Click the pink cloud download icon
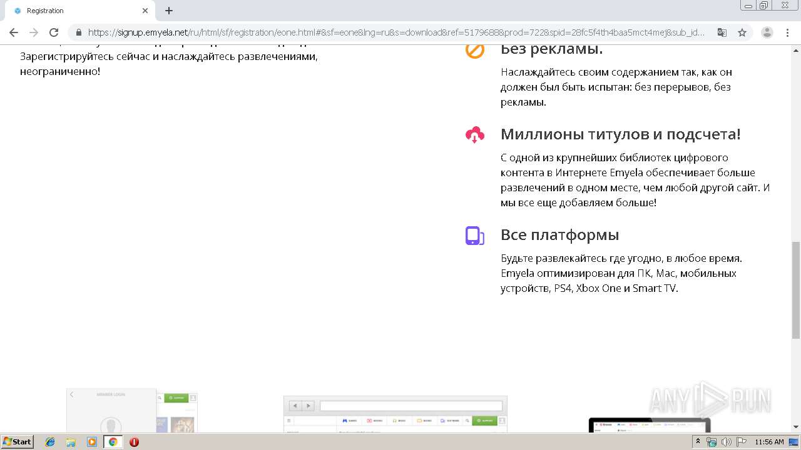The height and width of the screenshot is (450, 801). point(475,134)
